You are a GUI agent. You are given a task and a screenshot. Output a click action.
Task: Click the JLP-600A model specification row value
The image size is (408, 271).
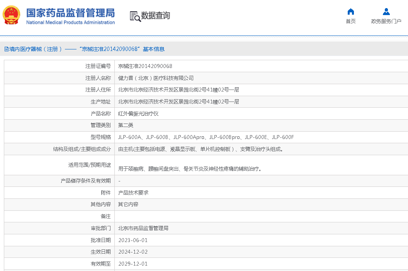tap(206, 137)
